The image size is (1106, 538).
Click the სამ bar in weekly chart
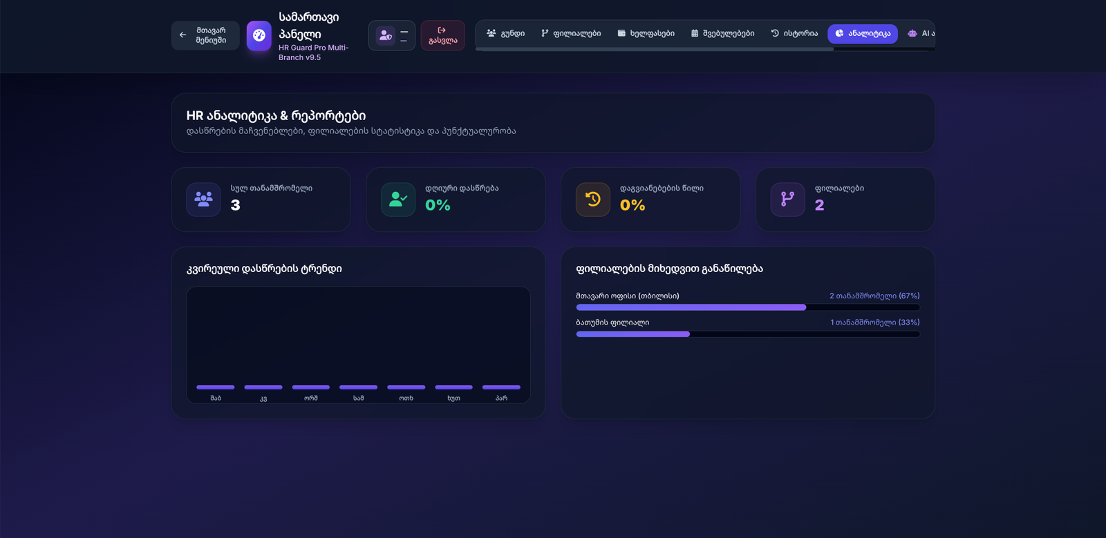[x=359, y=387]
